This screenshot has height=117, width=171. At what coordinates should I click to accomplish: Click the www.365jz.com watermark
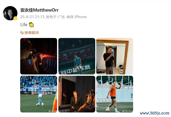(155, 113)
